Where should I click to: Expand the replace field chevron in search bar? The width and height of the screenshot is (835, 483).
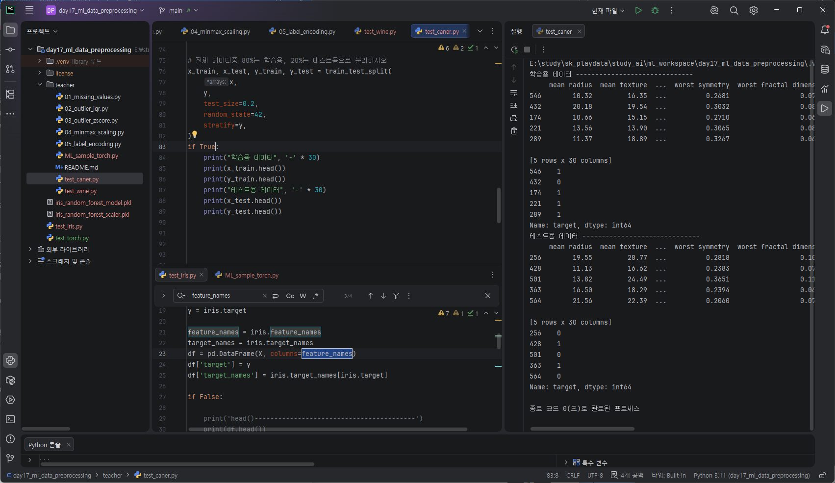coord(163,296)
